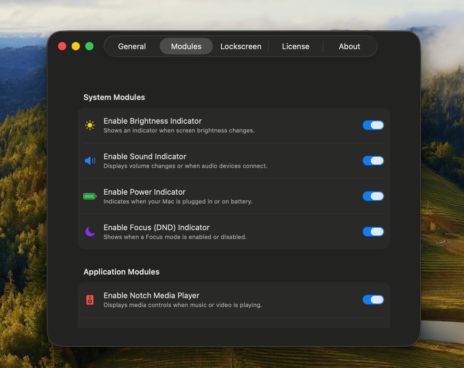This screenshot has width=464, height=368.
Task: Minimize the window using the yellow button
Action: [76, 46]
